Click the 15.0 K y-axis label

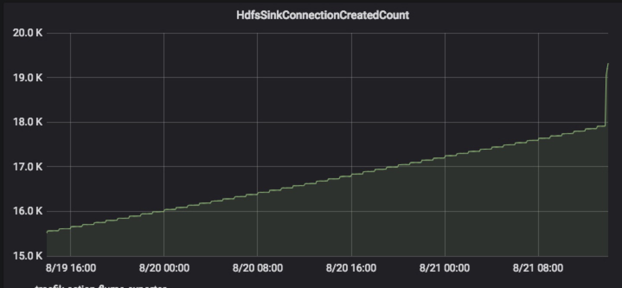click(28, 256)
